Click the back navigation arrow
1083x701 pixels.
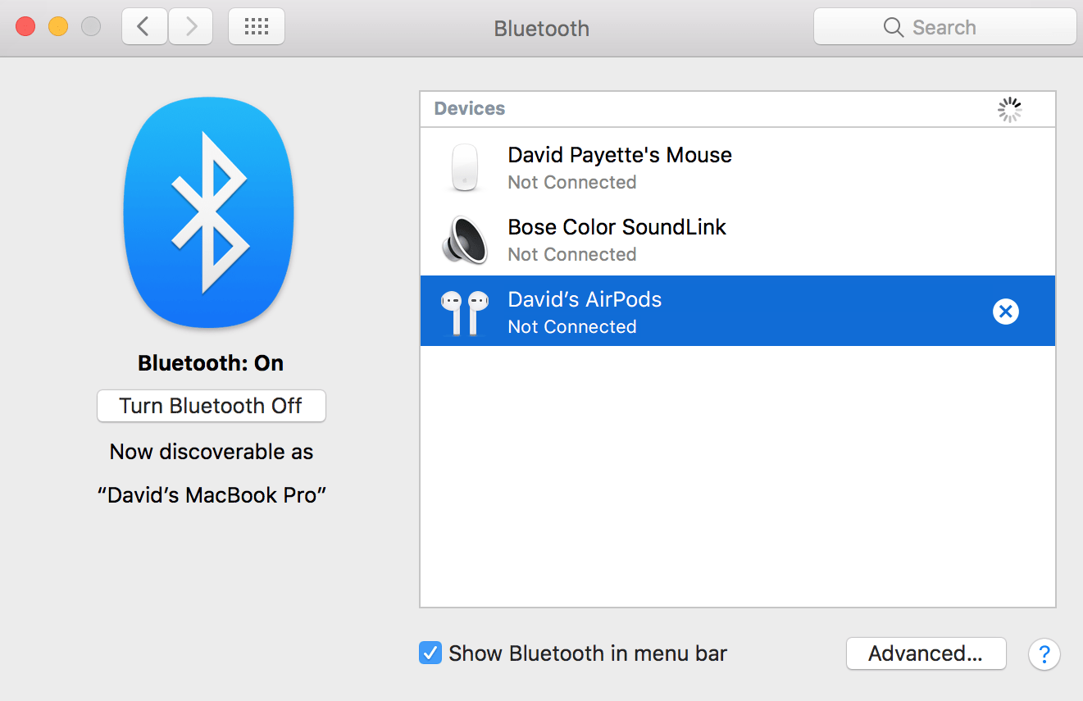(x=144, y=27)
